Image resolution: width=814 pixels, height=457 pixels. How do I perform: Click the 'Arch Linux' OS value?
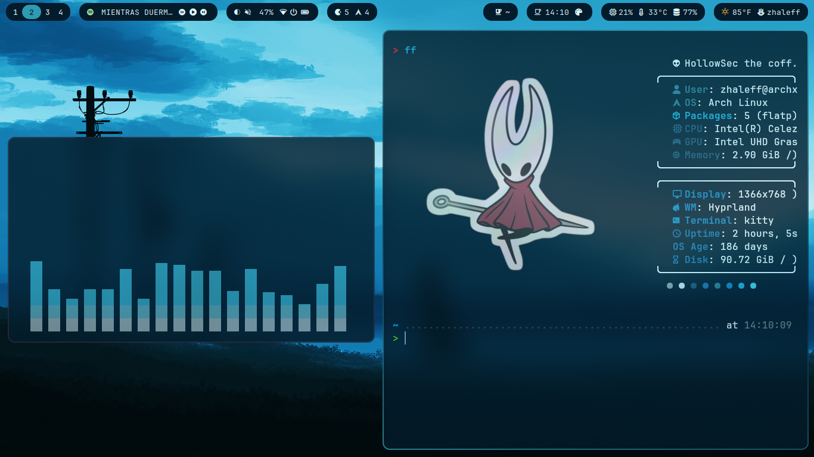click(738, 102)
